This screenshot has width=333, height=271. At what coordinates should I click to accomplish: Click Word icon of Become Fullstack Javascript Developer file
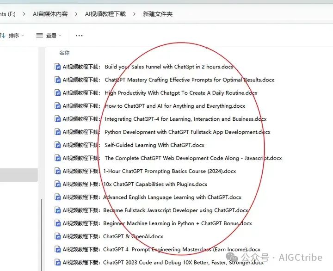point(57,210)
